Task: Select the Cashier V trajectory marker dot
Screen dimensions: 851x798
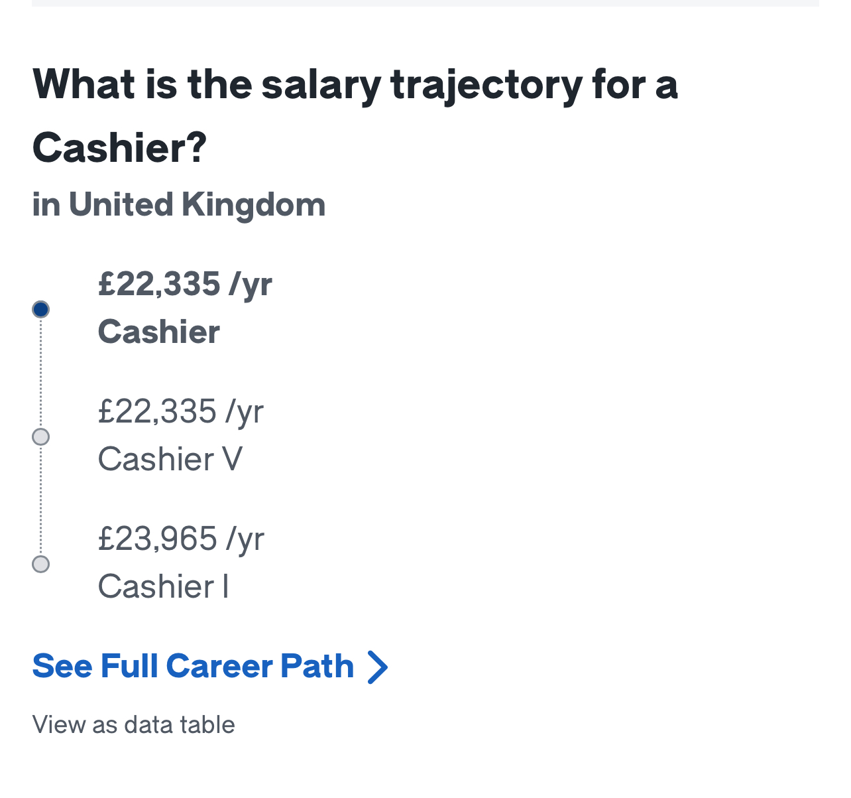Action: pos(40,436)
